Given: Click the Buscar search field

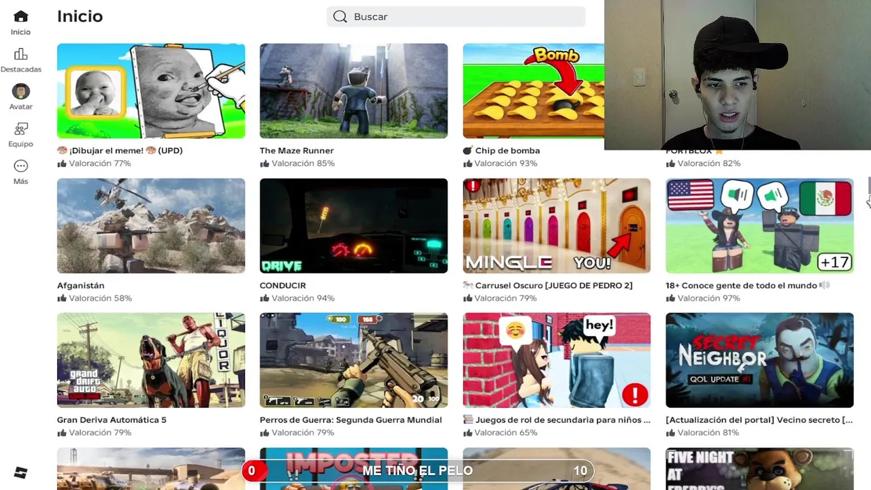Looking at the screenshot, I should (456, 16).
